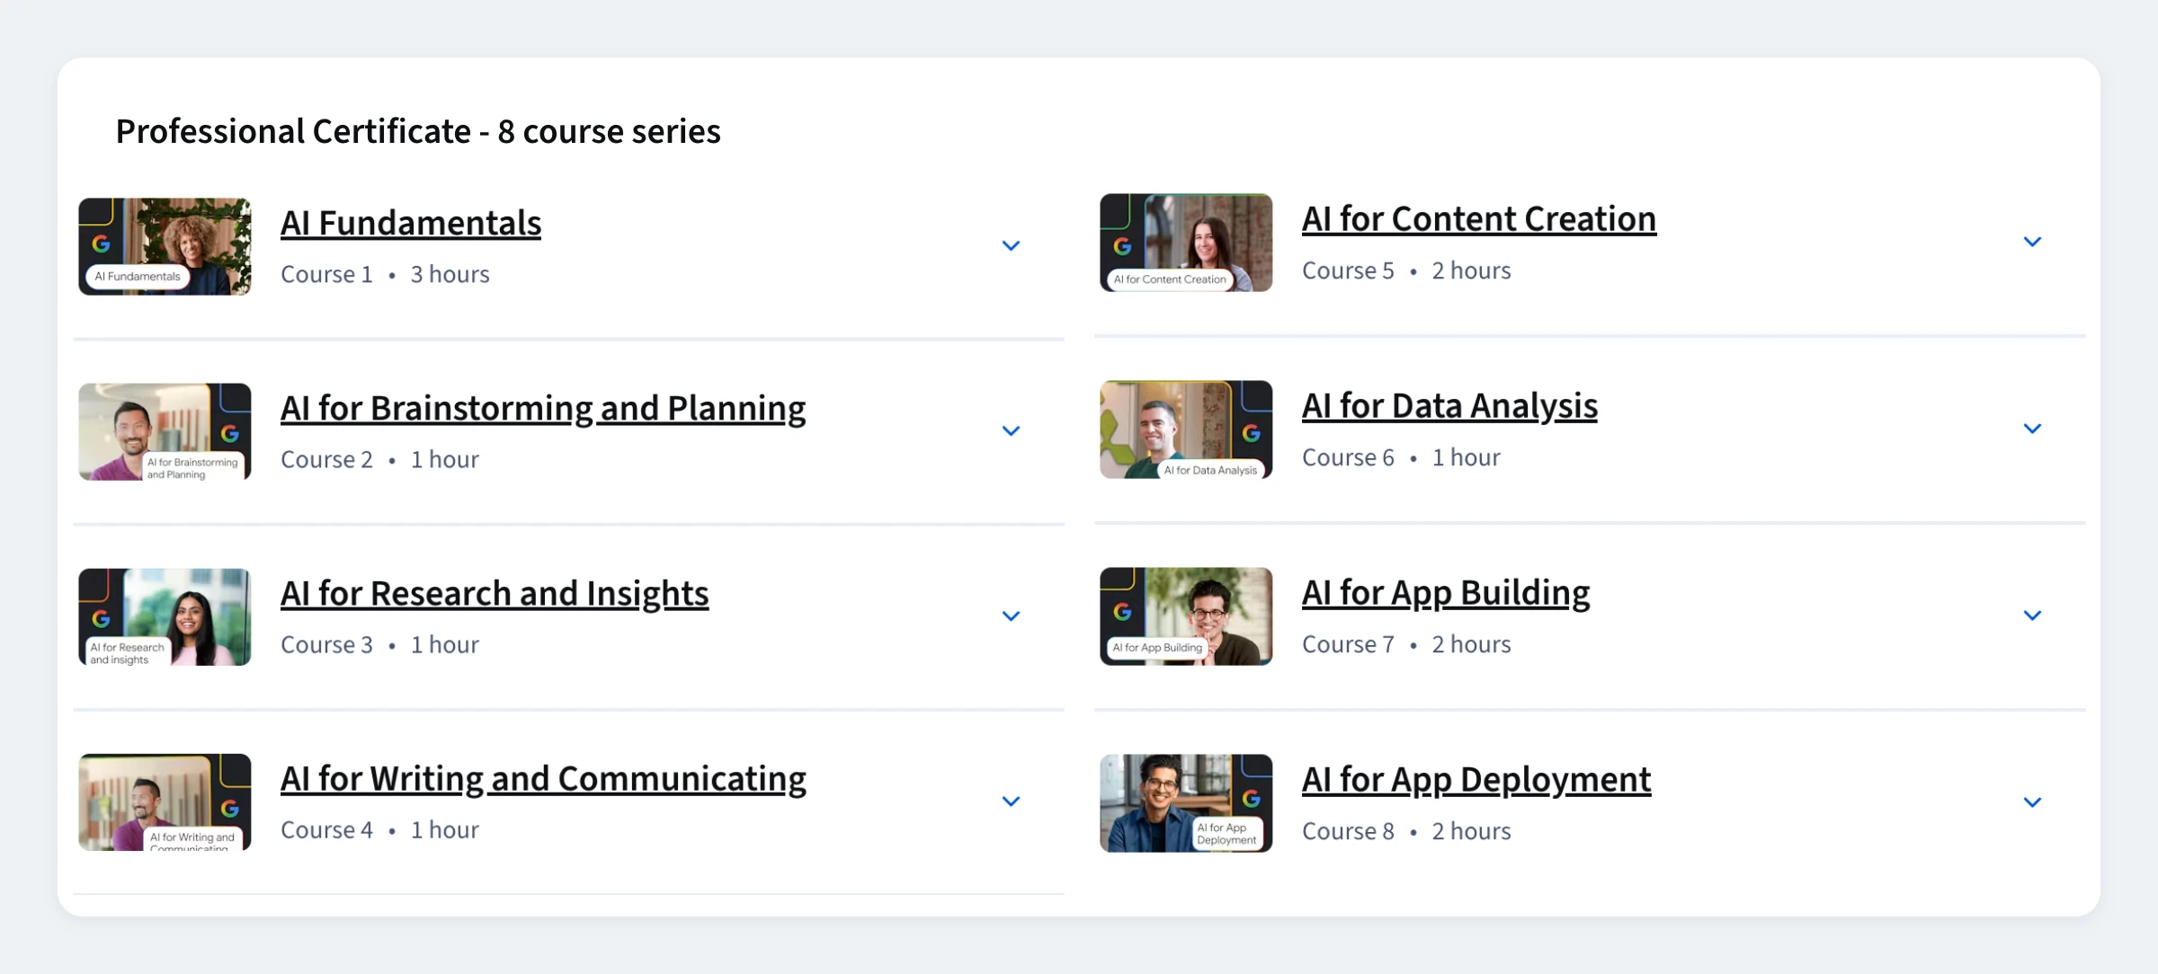Click the 'Course 6 • 1 hour' text
Viewport: 2158px width, 974px height.
(1401, 457)
